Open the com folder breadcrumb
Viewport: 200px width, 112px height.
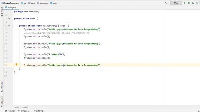[x=32, y=3]
